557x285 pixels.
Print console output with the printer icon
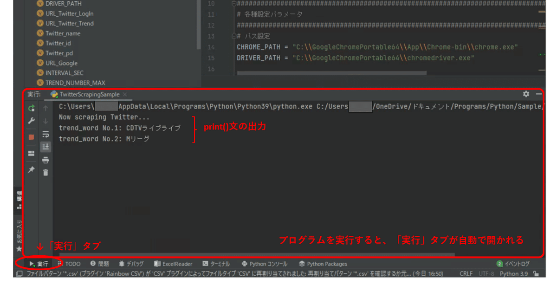(x=45, y=160)
